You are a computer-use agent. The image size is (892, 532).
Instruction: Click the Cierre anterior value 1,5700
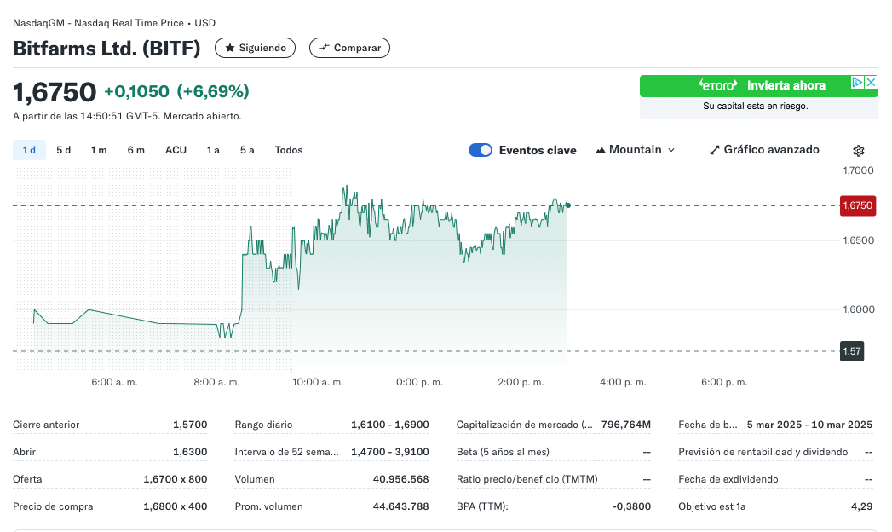(x=190, y=425)
